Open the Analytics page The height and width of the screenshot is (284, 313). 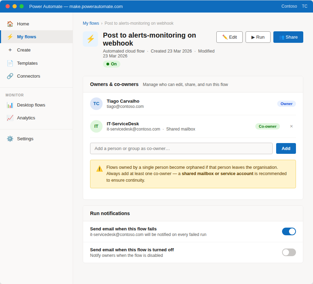37,118
